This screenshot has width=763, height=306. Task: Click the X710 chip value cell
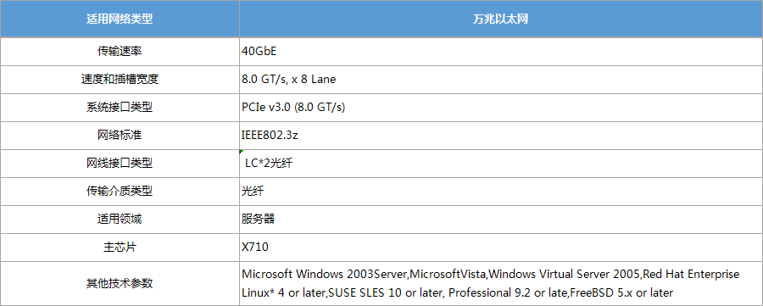click(501, 248)
